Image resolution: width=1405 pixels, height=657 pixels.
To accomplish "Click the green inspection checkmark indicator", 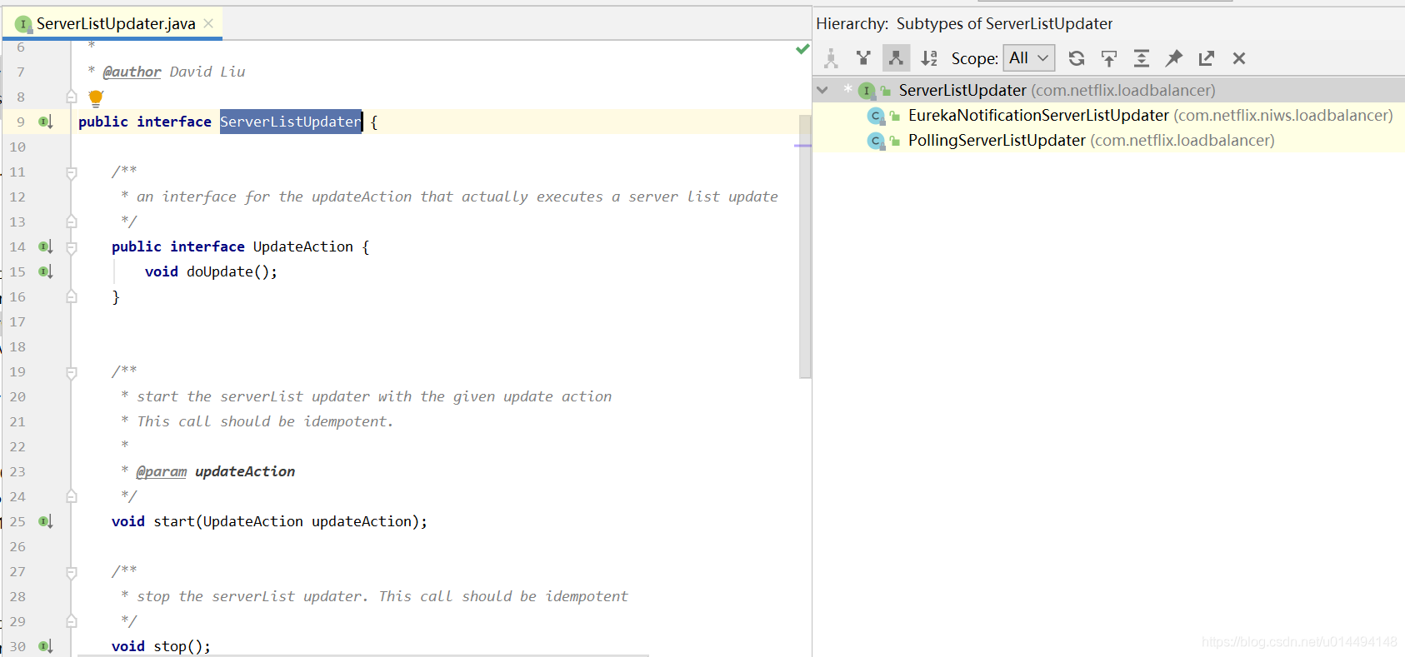I will coord(802,49).
